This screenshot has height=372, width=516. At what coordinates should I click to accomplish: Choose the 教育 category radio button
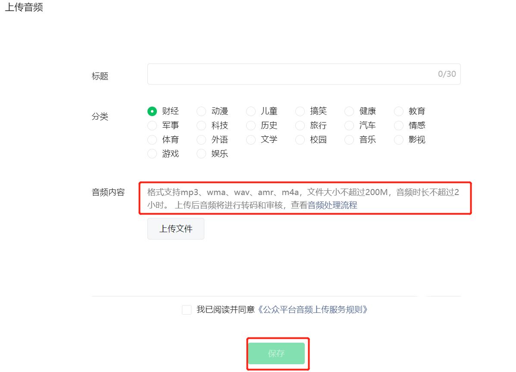[398, 111]
